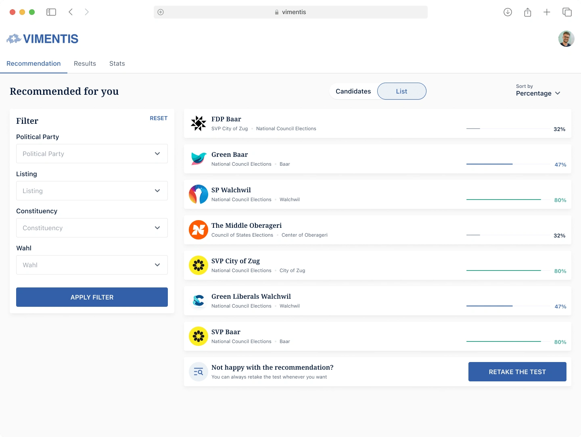Switch to the Stats tab

pyautogui.click(x=117, y=64)
